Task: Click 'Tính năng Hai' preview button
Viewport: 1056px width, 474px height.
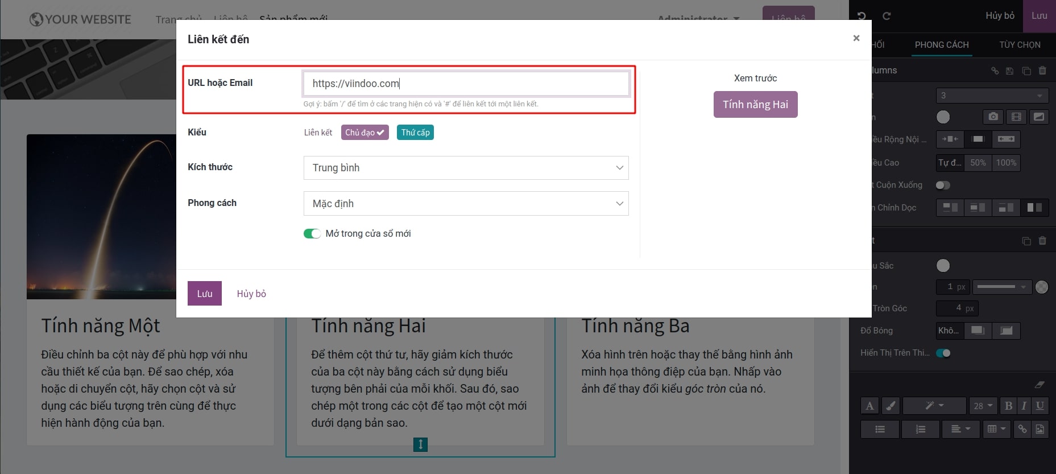Action: click(x=755, y=105)
